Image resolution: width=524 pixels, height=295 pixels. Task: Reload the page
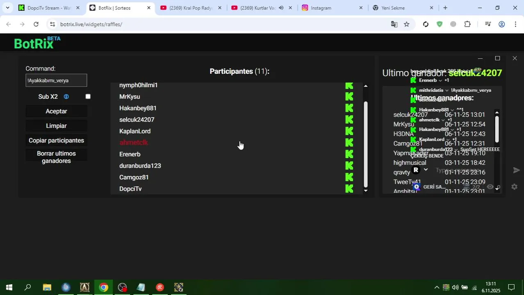tap(36, 24)
